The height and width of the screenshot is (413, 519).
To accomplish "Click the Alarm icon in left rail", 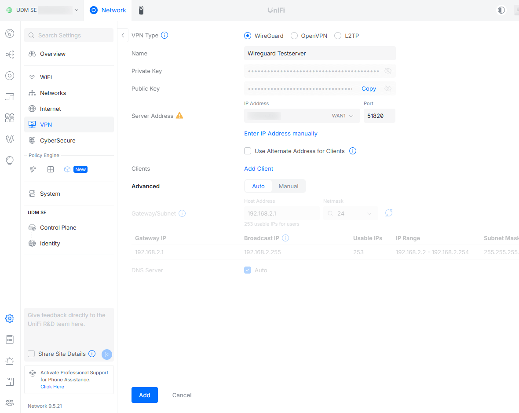I will [x=10, y=361].
